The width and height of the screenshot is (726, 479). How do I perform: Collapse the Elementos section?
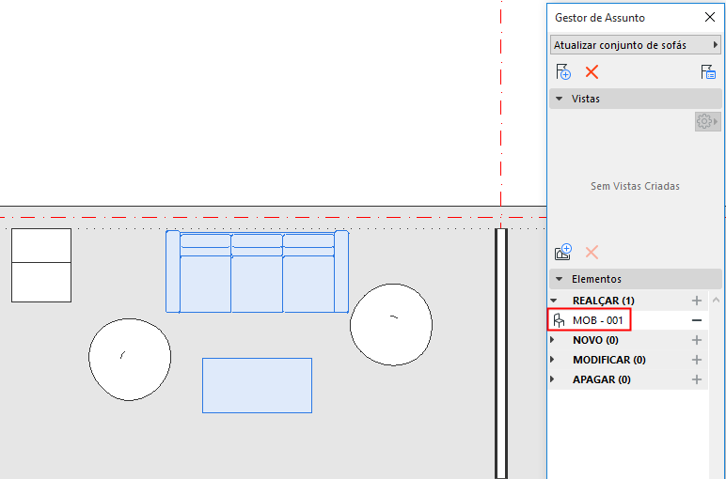pos(560,279)
